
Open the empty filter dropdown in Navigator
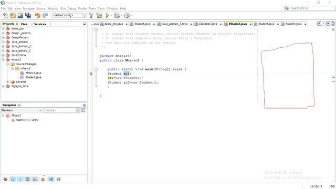tap(78, 110)
